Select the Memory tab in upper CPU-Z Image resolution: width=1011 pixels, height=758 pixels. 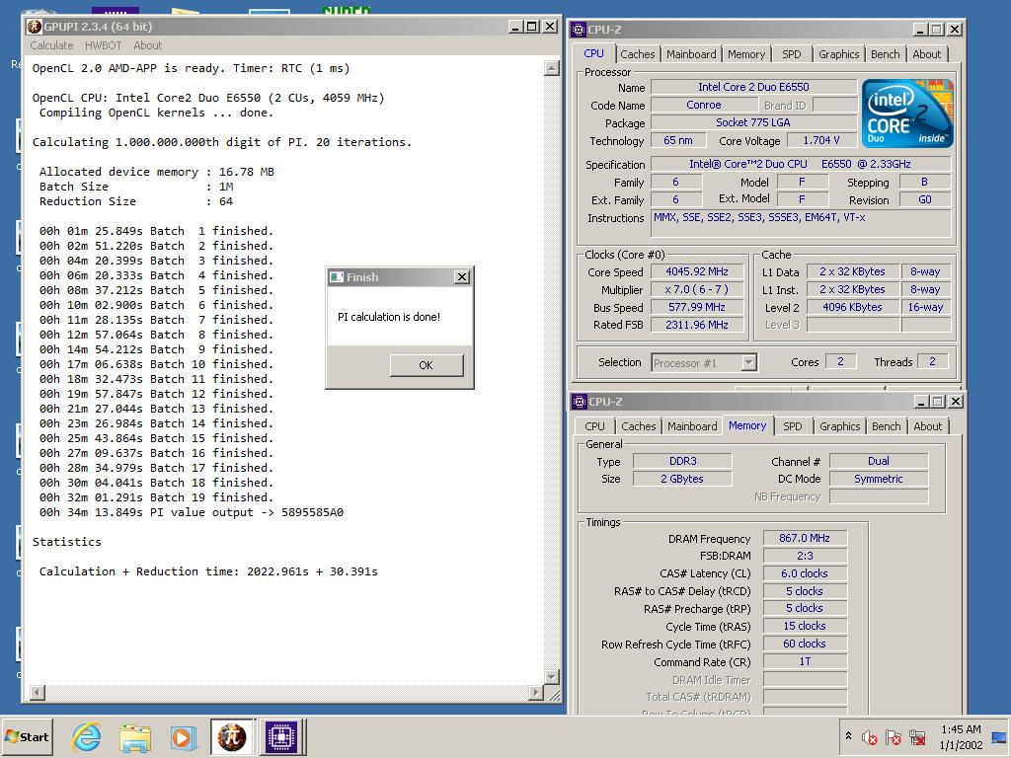point(746,54)
